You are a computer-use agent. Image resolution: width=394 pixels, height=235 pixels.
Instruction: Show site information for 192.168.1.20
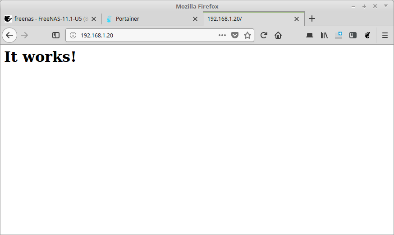click(x=73, y=35)
